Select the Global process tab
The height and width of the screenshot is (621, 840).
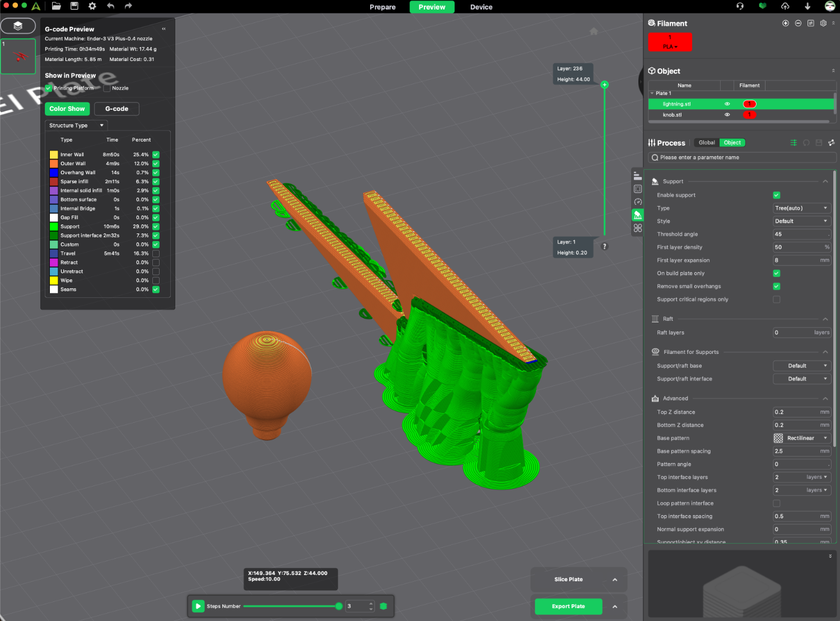click(x=707, y=143)
